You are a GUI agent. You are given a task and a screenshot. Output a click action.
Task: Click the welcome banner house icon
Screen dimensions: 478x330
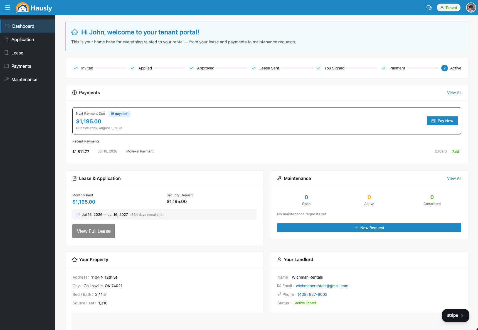75,32
